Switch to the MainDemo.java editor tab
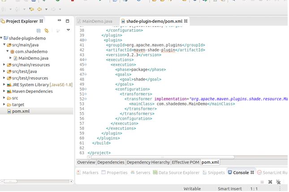Viewport: 289px width, 192px height. [x=97, y=21]
